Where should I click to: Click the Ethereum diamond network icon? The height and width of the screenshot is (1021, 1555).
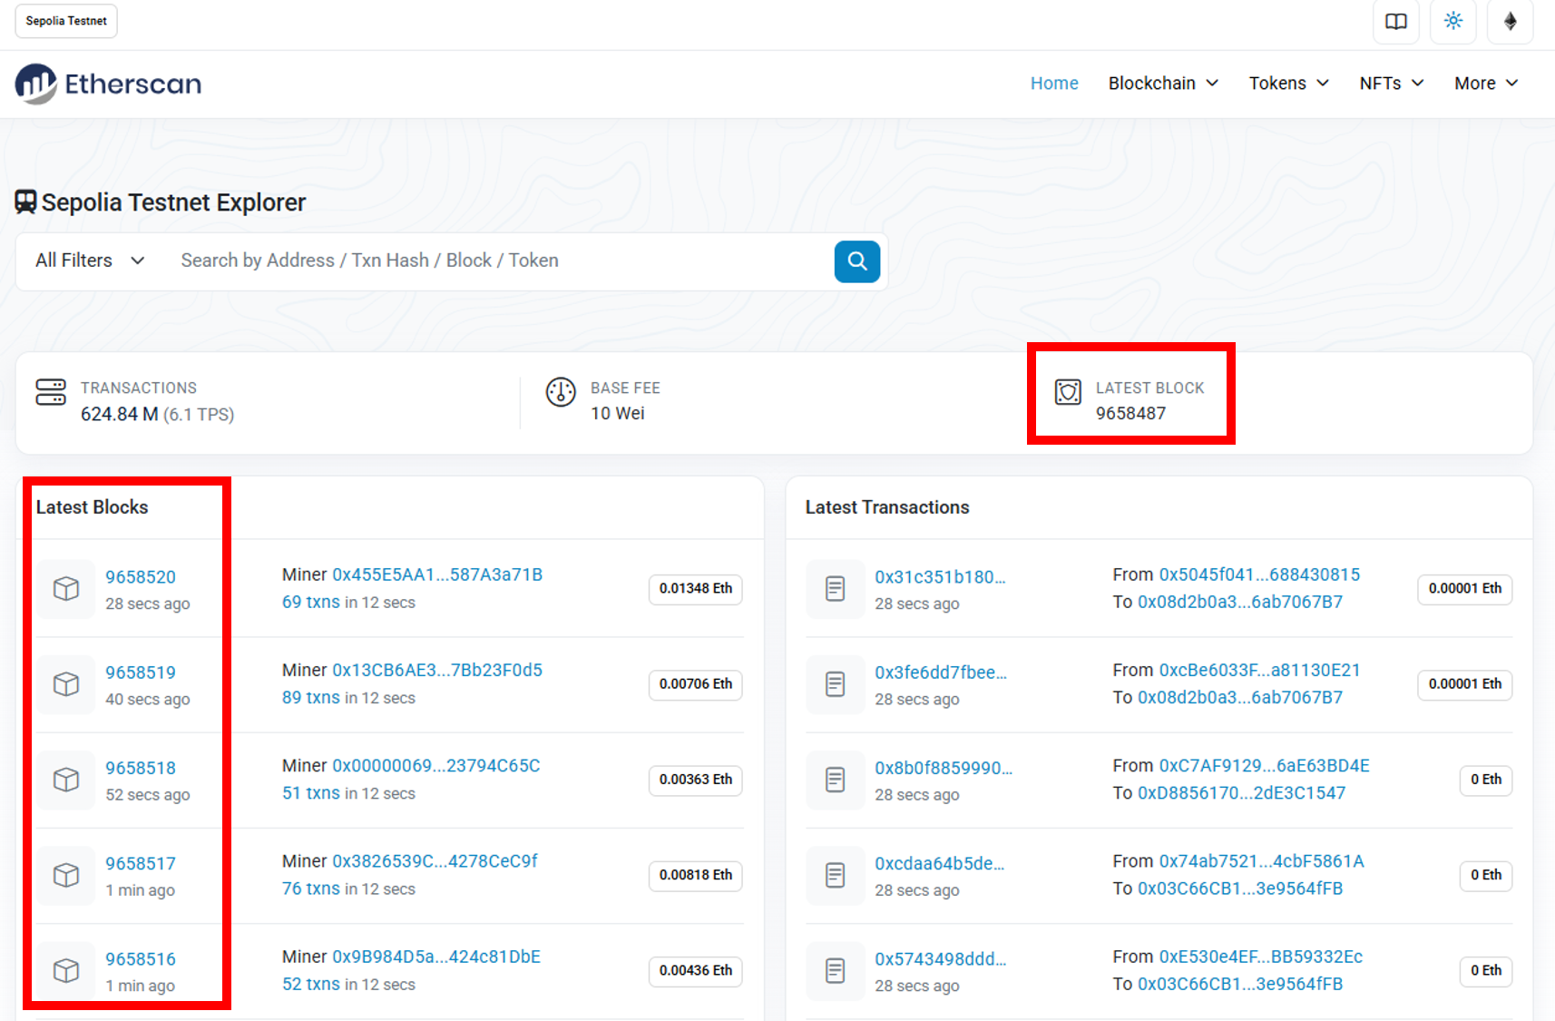(1510, 21)
